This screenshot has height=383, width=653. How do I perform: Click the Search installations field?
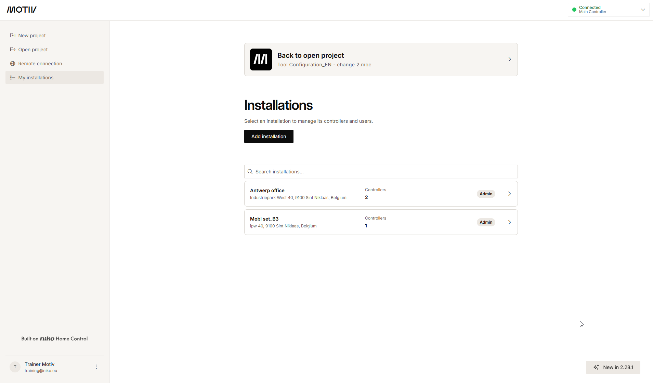(381, 172)
